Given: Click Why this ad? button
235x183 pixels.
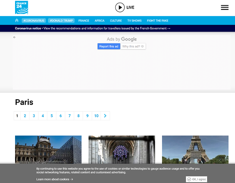Looking at the screenshot, I should click(133, 47).
